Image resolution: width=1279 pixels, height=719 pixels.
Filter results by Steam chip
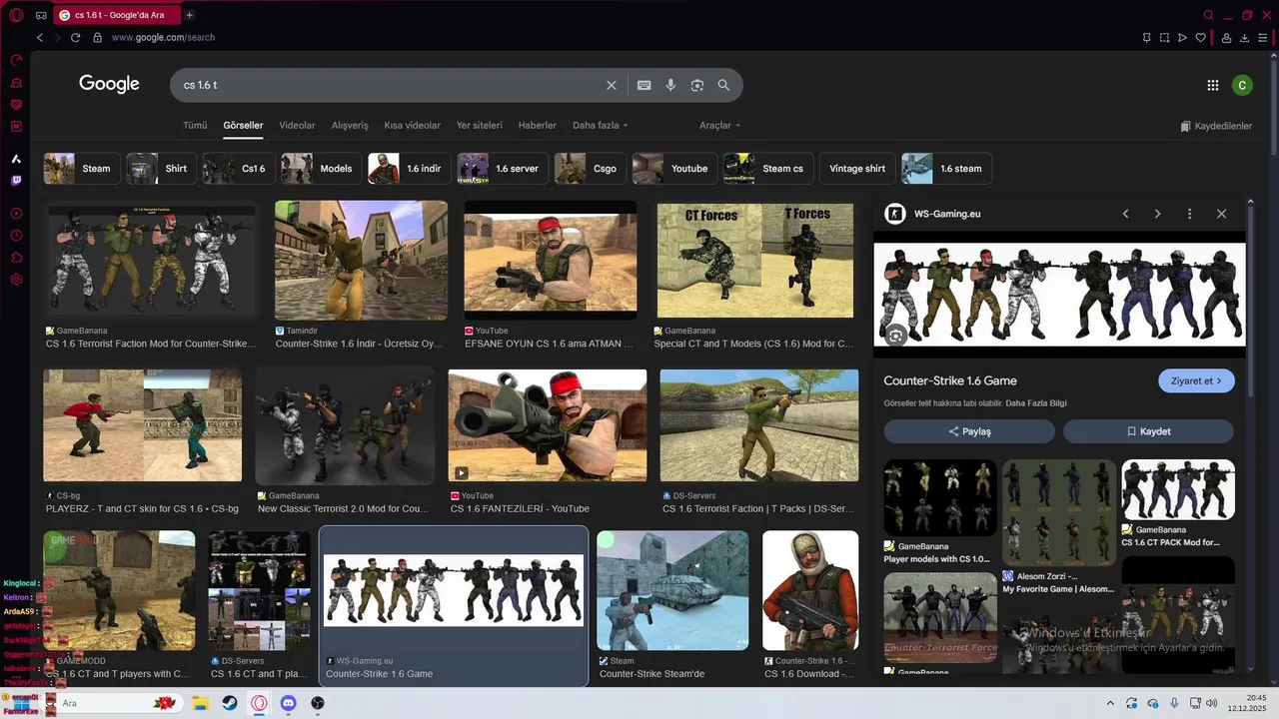82,169
